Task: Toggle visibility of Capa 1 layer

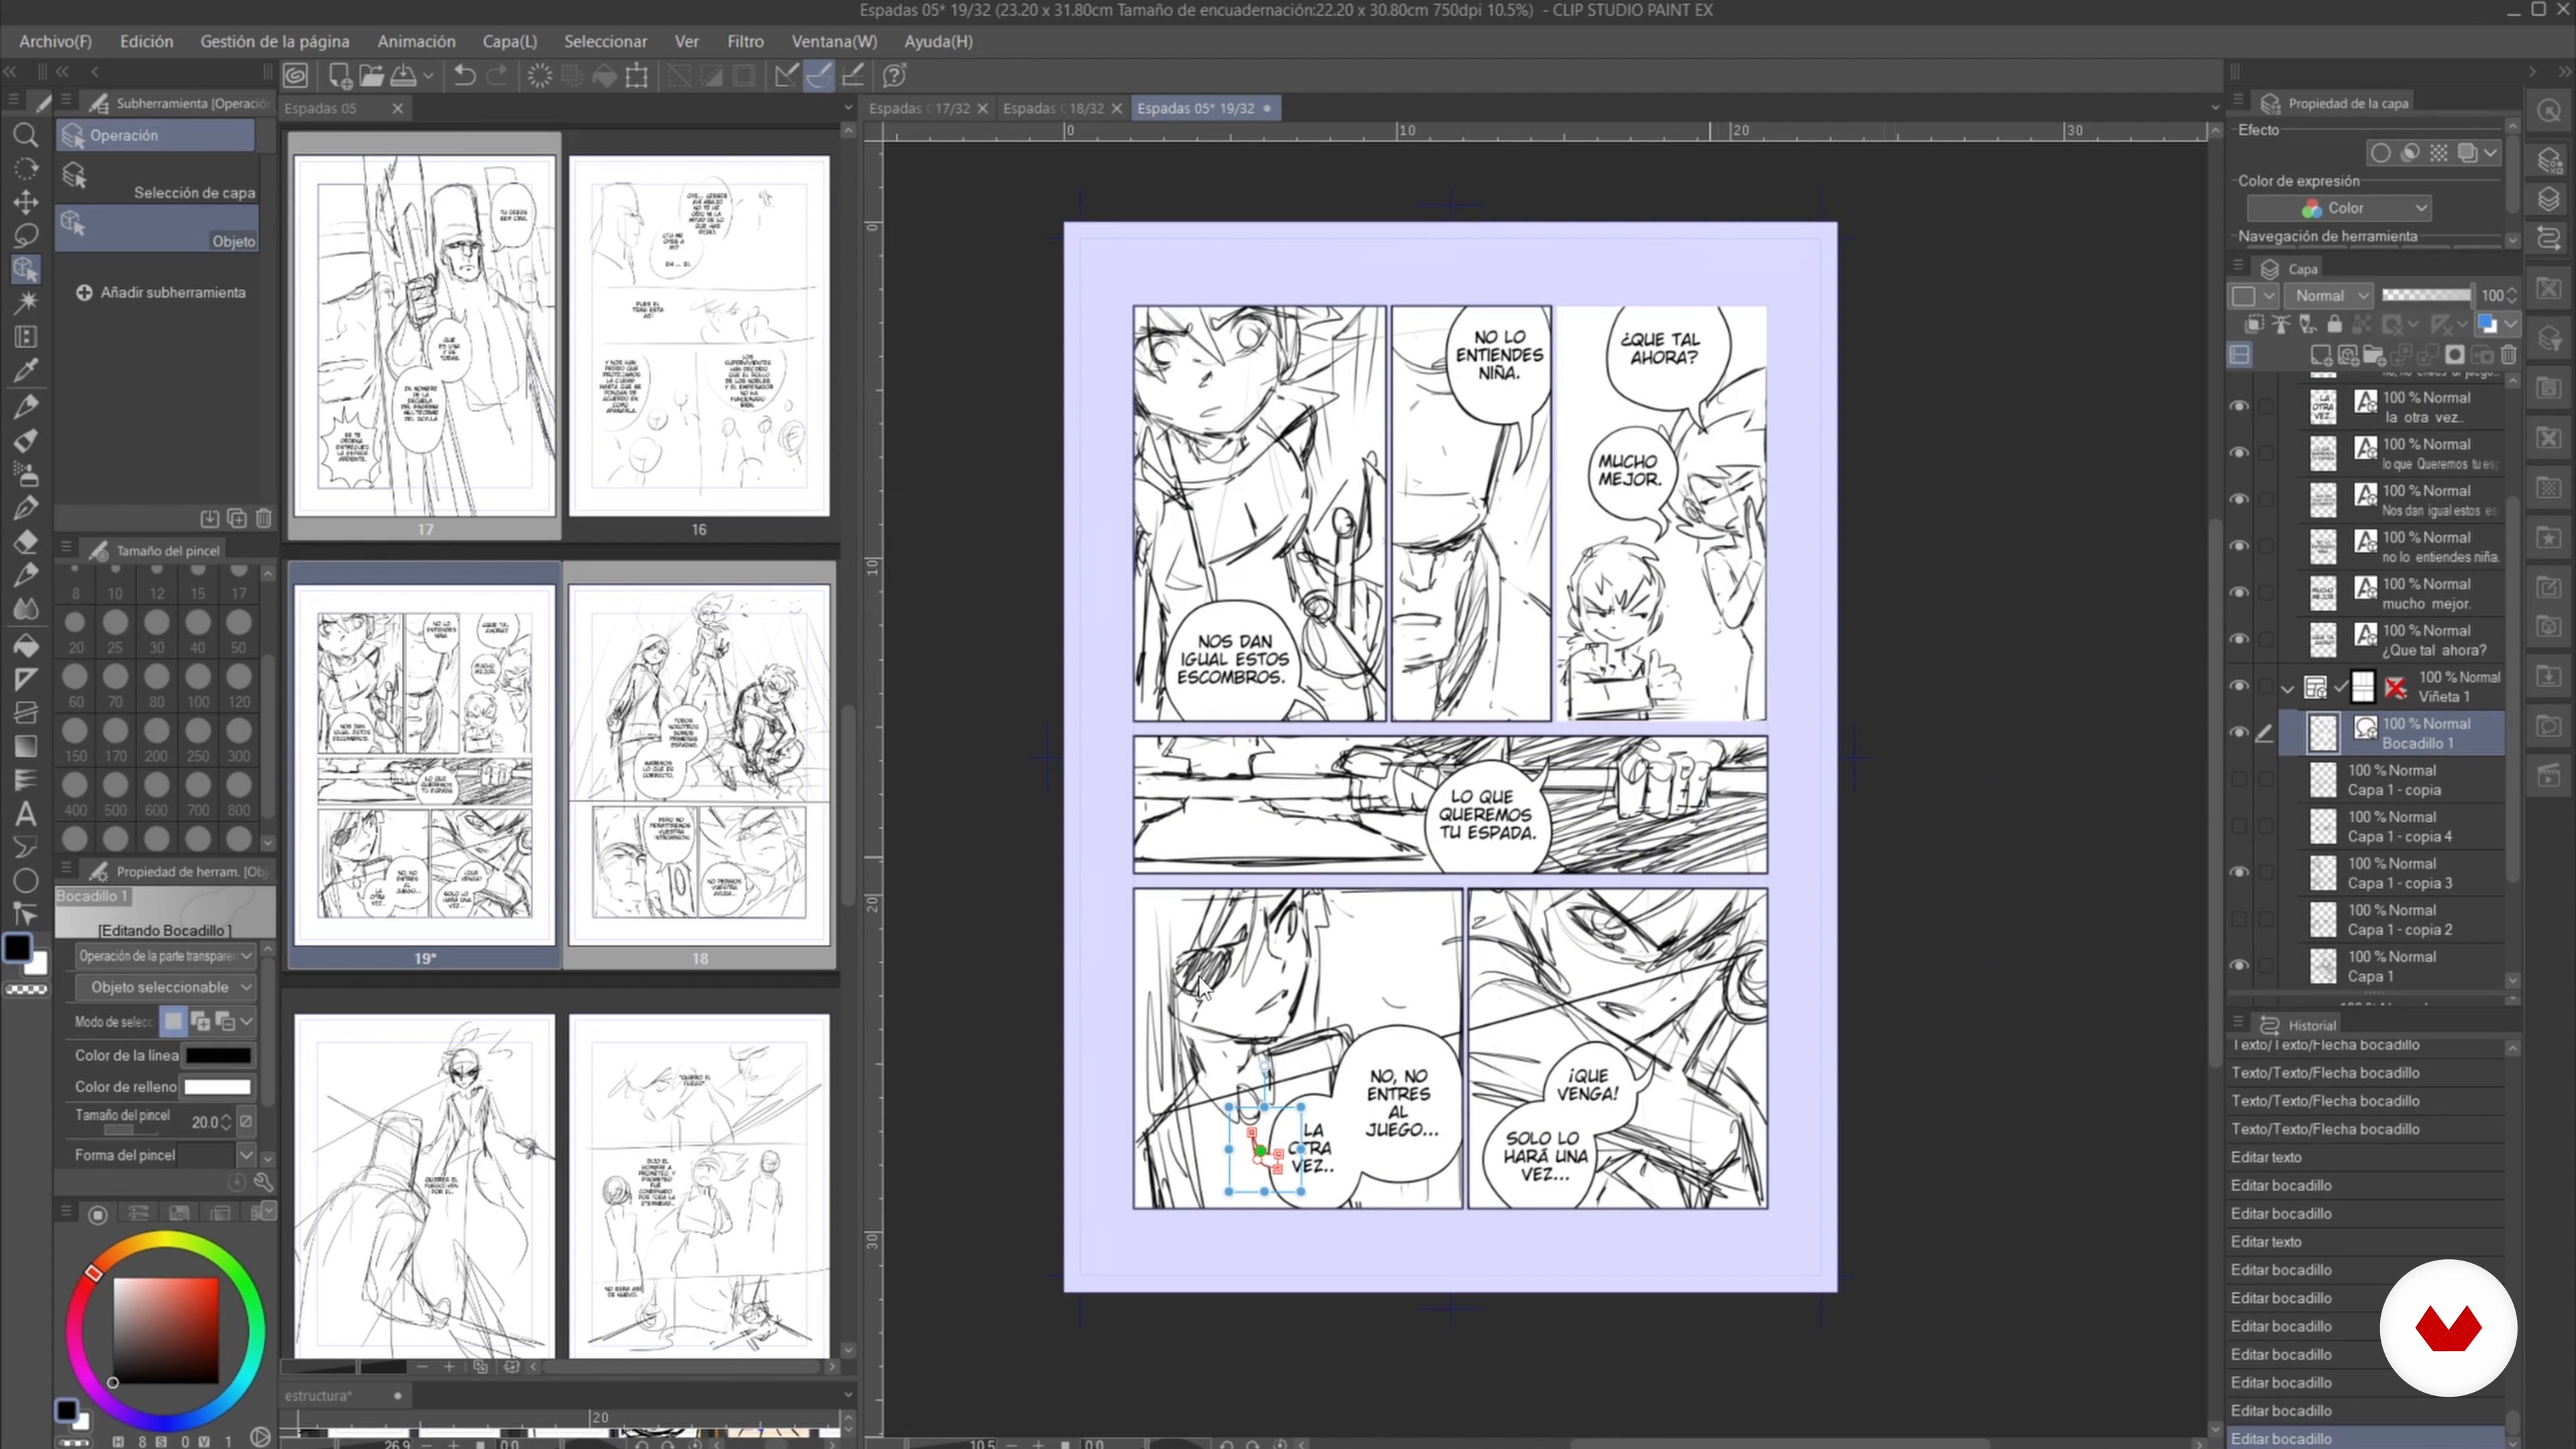Action: (2239, 966)
